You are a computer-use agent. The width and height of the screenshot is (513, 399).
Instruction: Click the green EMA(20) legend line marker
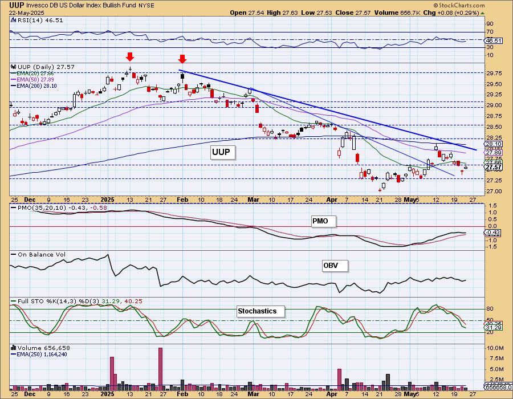tap(14, 74)
